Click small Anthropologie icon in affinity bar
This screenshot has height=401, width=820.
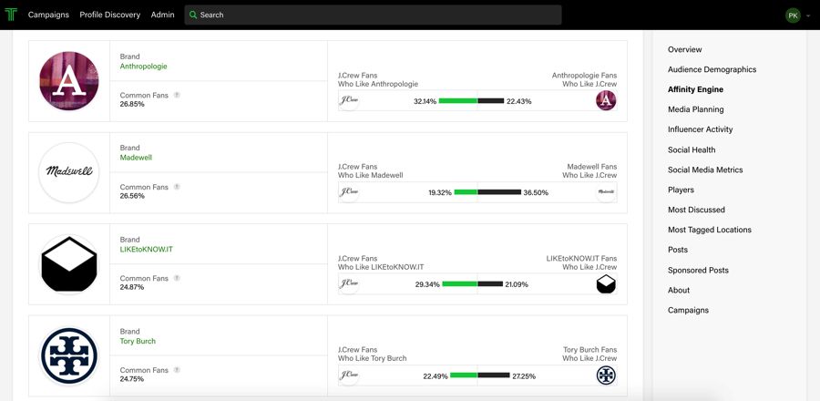pos(606,100)
